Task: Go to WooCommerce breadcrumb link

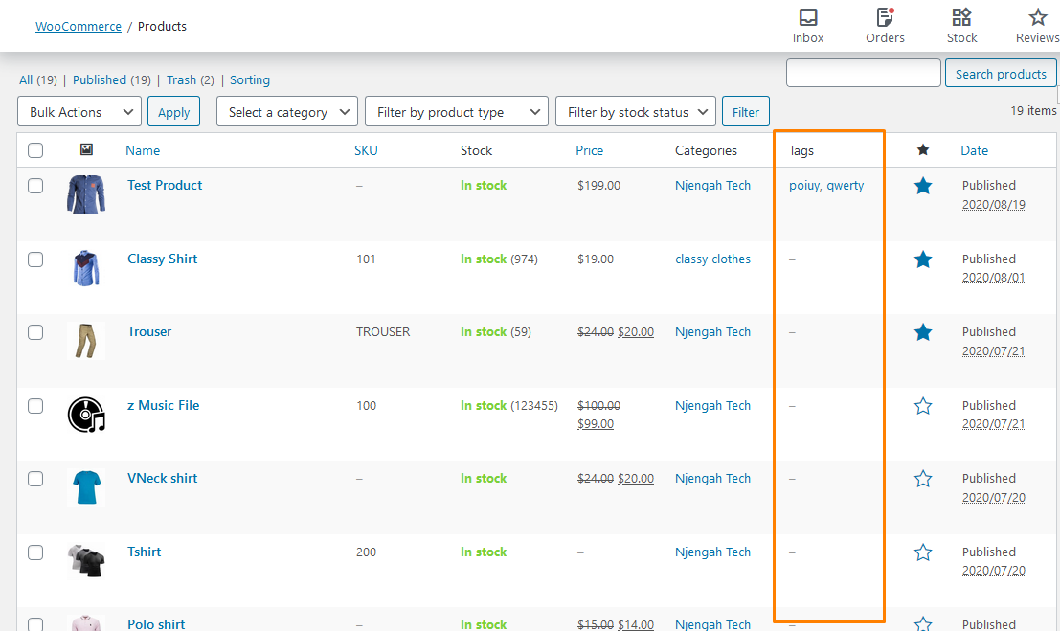Action: pos(79,27)
